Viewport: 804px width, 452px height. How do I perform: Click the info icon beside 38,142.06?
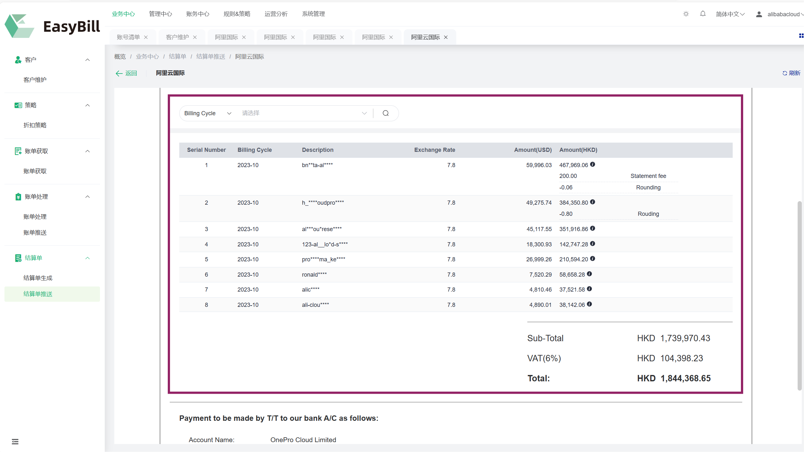(589, 304)
